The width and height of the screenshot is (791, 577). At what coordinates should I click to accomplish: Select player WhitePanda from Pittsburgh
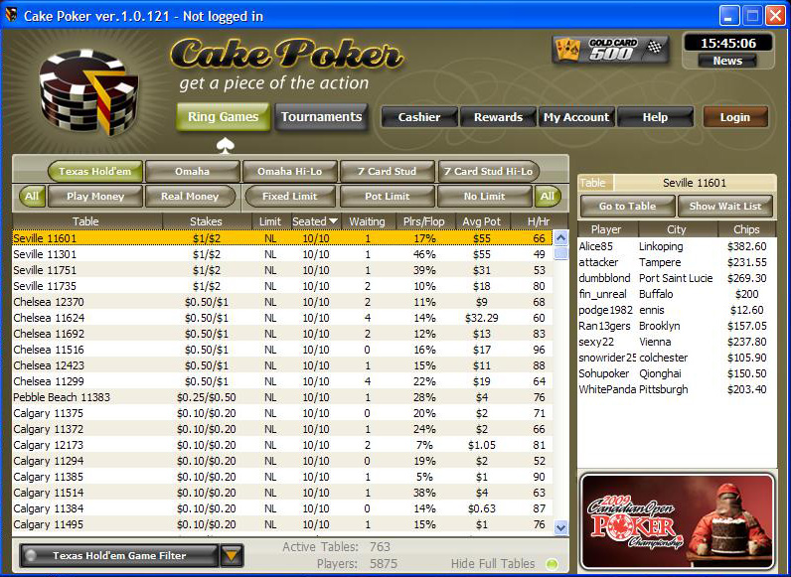coord(676,389)
